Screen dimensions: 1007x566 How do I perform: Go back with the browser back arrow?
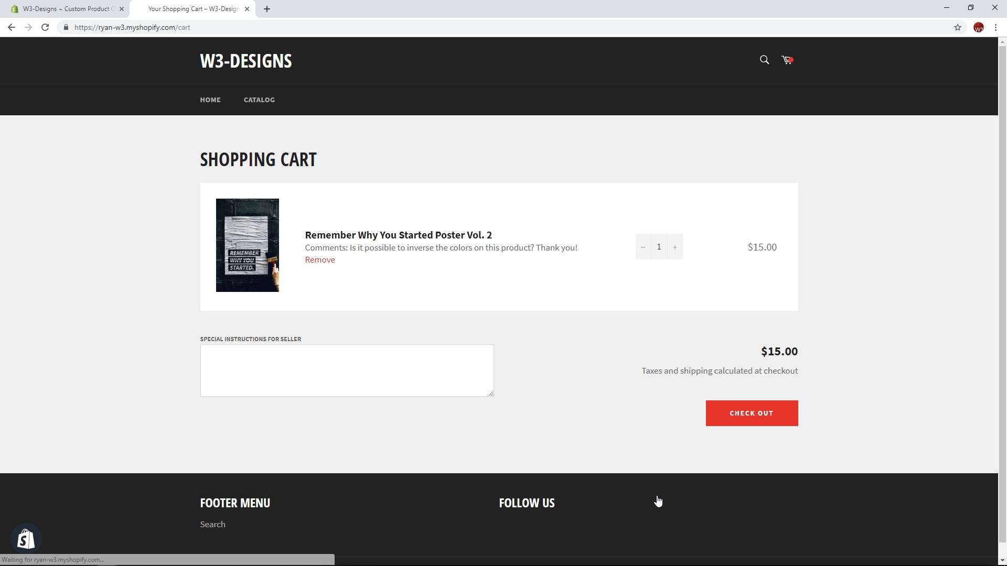coord(12,27)
